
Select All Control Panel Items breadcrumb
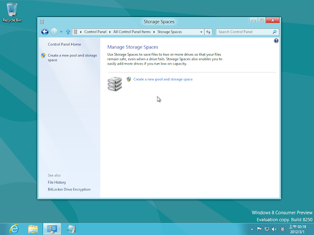(132, 32)
